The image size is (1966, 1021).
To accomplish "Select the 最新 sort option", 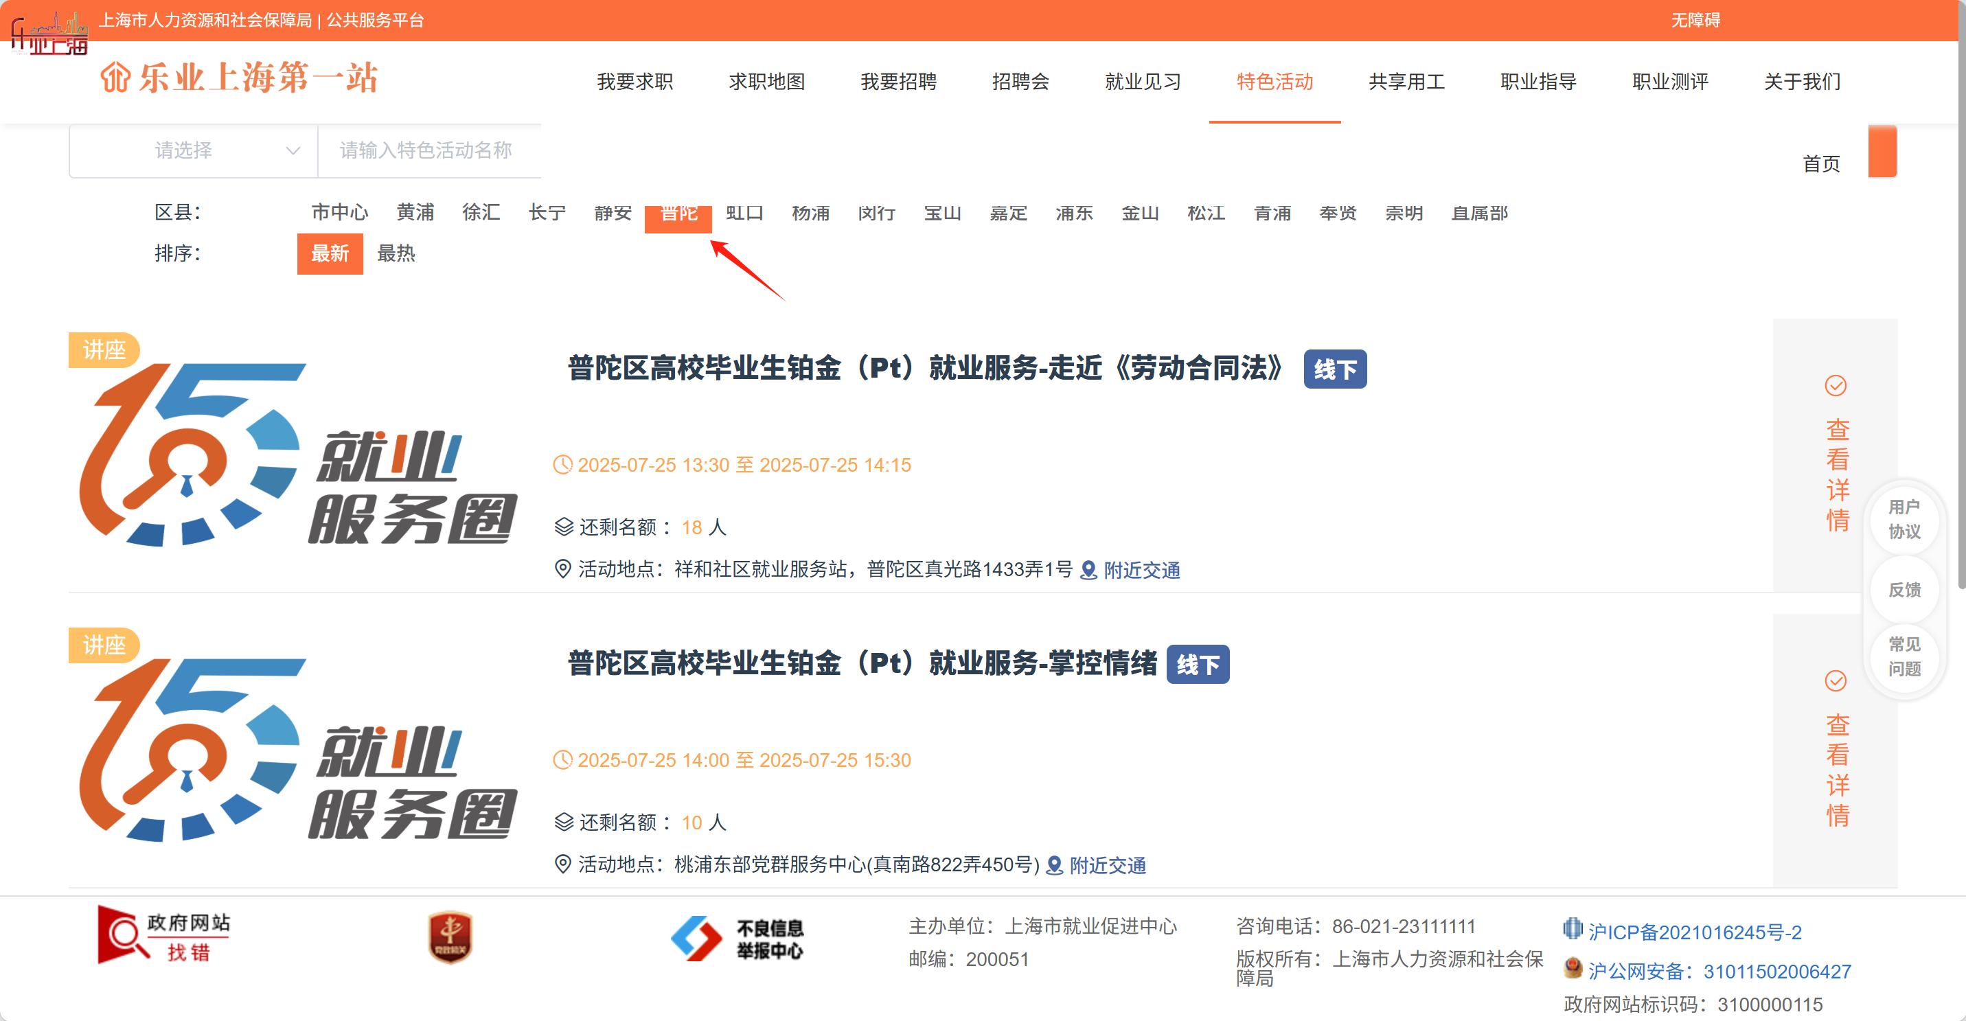I will (330, 253).
